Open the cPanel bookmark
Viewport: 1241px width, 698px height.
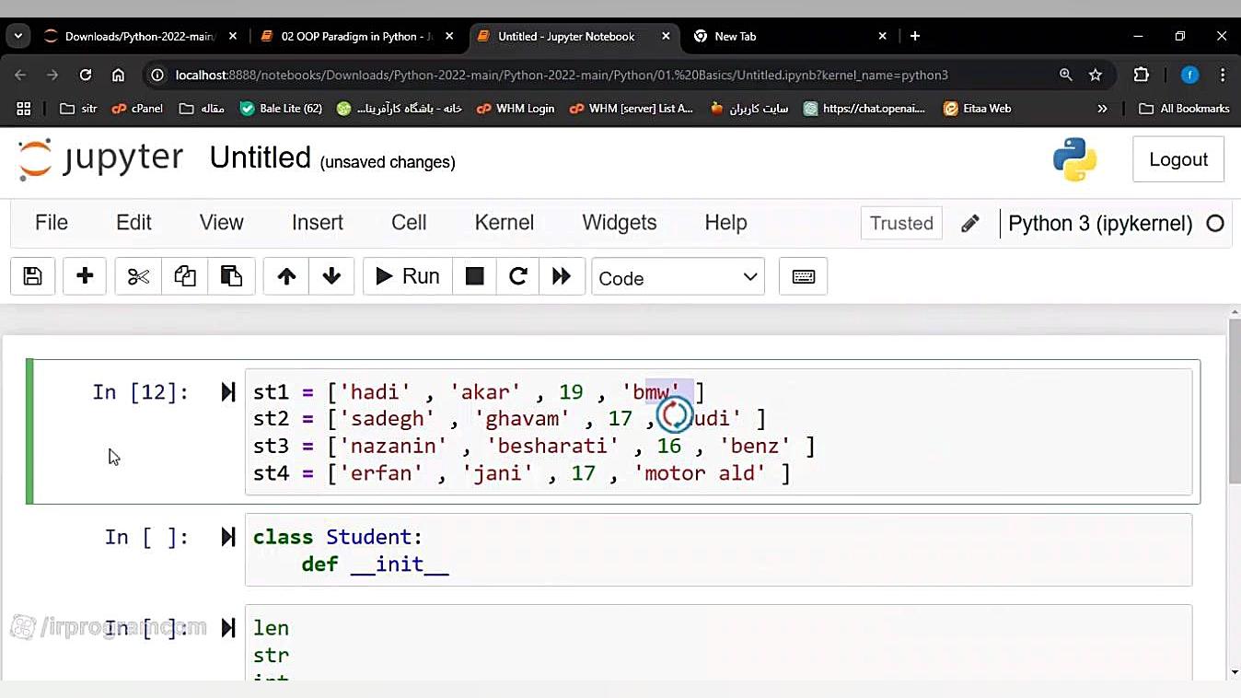coord(137,109)
